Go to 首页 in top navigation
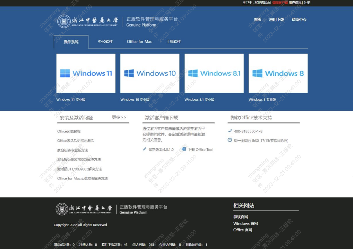Viewport: 353px width, 249px height. tap(258, 20)
